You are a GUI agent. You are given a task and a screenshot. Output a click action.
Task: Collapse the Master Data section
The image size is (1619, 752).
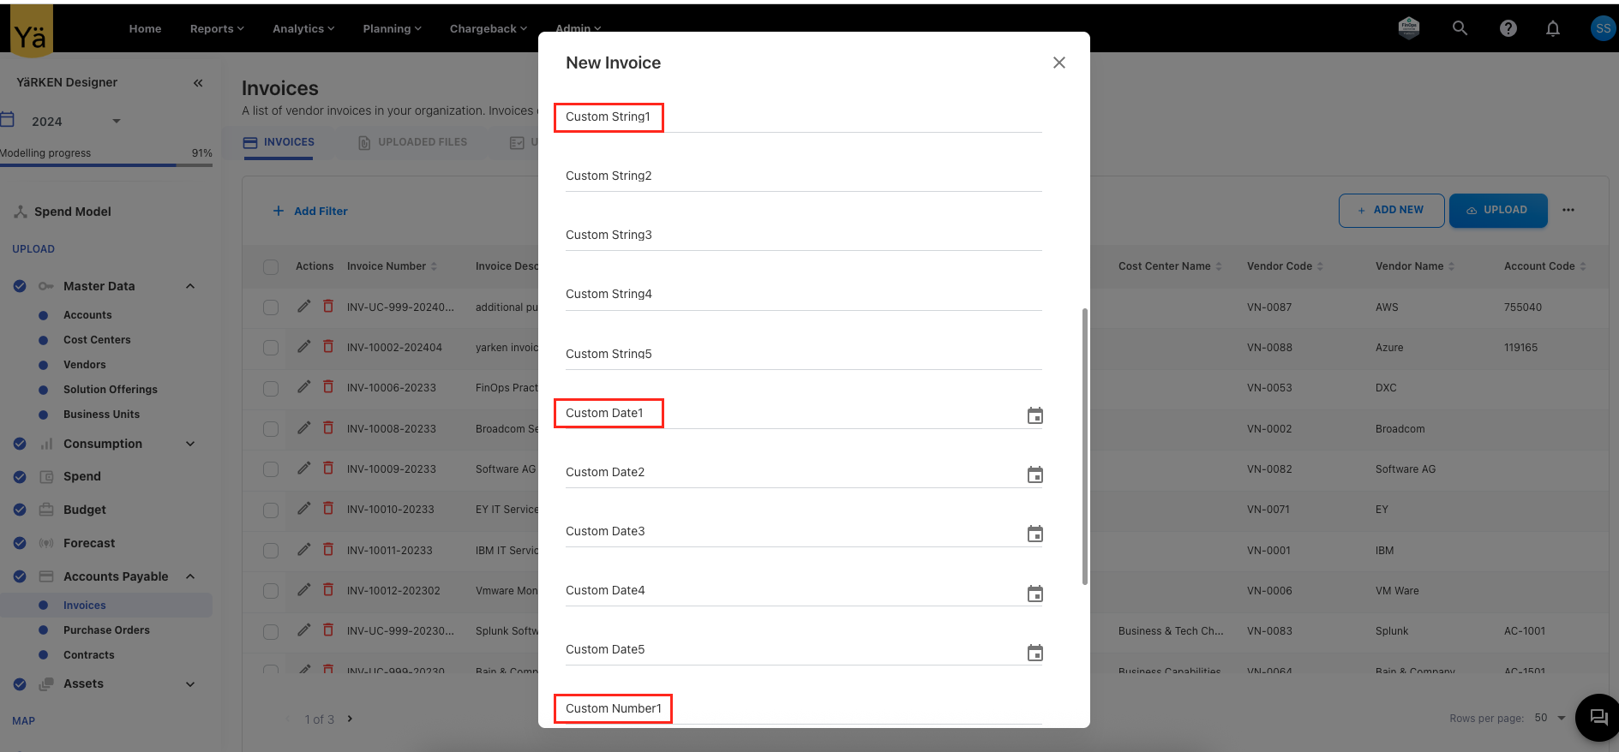point(190,286)
